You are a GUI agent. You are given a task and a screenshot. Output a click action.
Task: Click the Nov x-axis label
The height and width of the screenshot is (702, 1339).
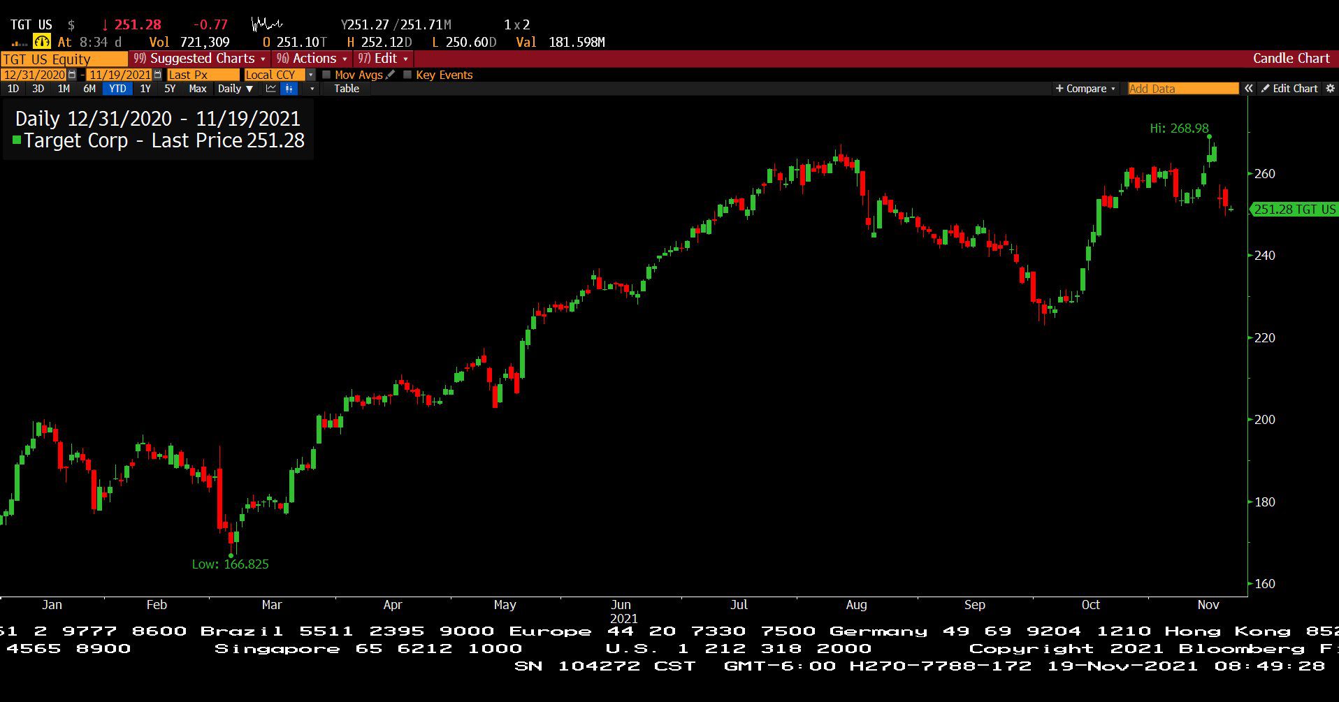[x=1208, y=605]
